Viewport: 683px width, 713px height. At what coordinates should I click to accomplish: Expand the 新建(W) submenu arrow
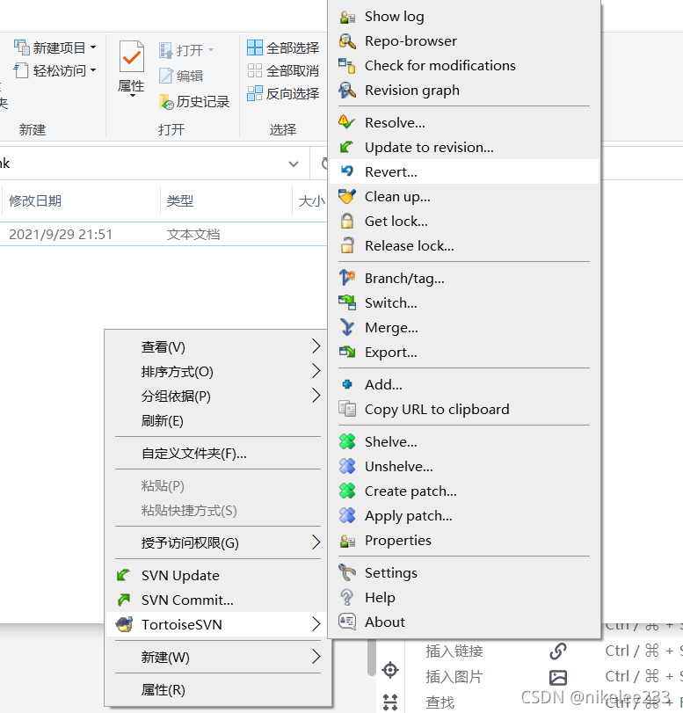pyautogui.click(x=316, y=657)
